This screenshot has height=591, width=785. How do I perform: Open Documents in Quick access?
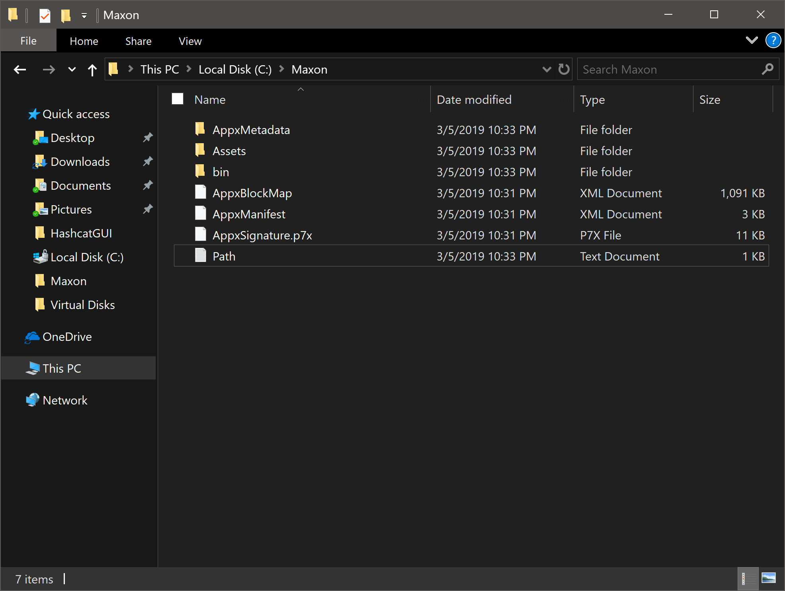(81, 186)
